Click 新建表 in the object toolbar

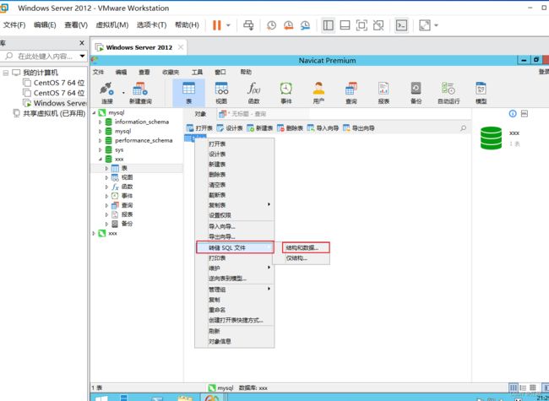[x=260, y=128]
